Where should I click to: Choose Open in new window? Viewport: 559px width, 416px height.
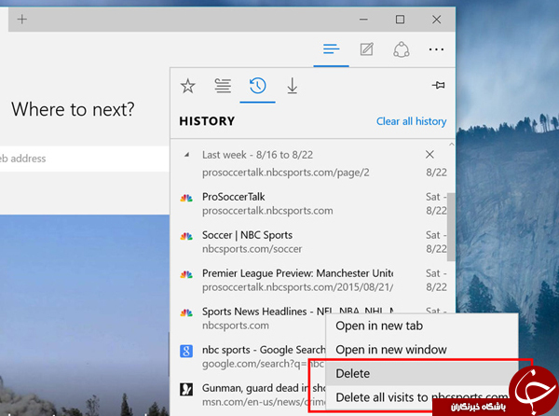(422, 350)
